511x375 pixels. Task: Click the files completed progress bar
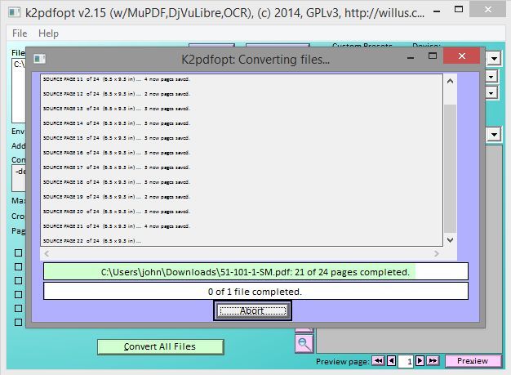point(255,291)
